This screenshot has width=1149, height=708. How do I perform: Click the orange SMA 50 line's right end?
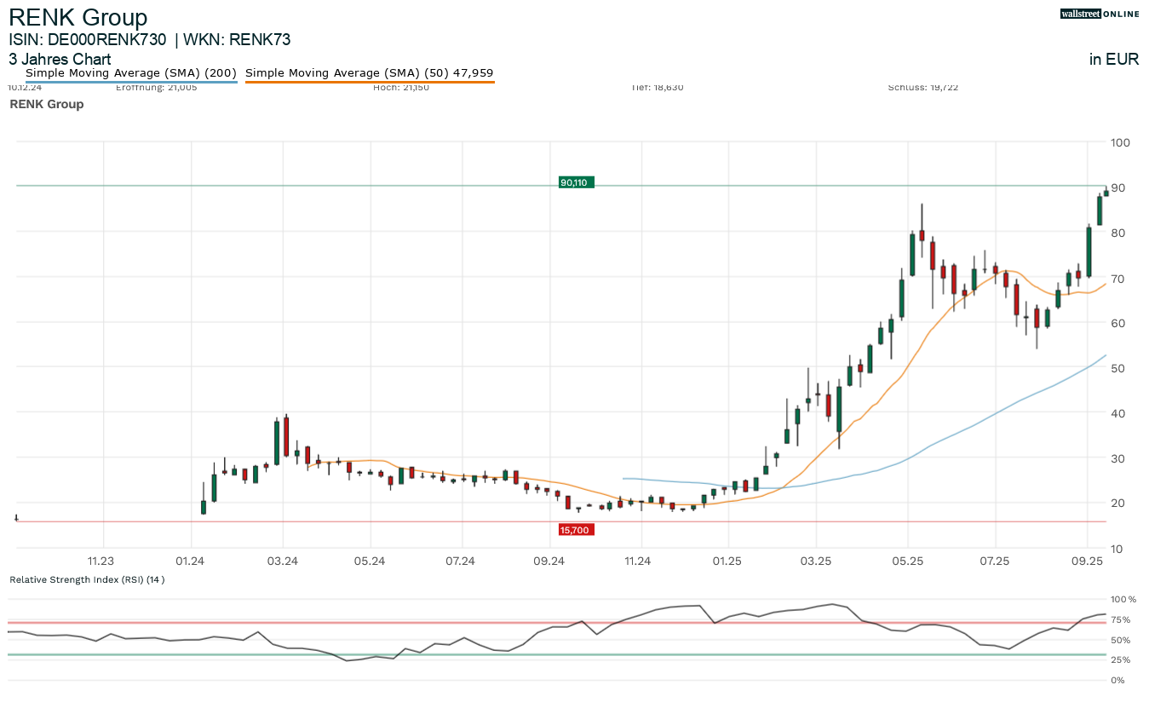(1104, 285)
